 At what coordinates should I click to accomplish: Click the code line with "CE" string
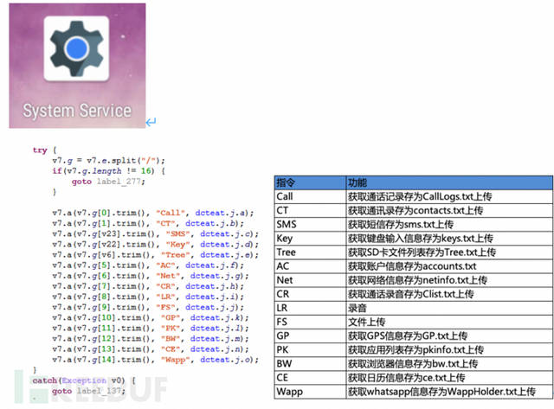click(151, 349)
